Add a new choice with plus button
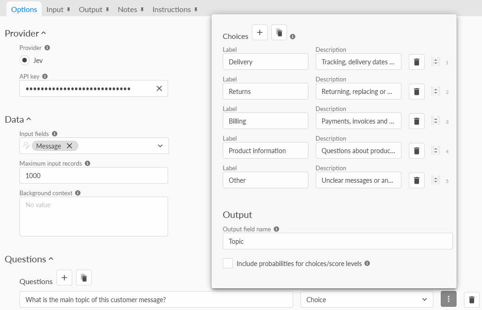Screen dimensions: 482x310 tap(260, 32)
